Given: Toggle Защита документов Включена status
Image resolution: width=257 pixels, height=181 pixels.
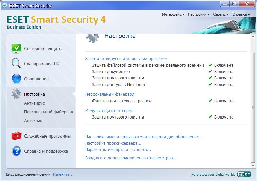Looking at the screenshot, I should (224, 72).
